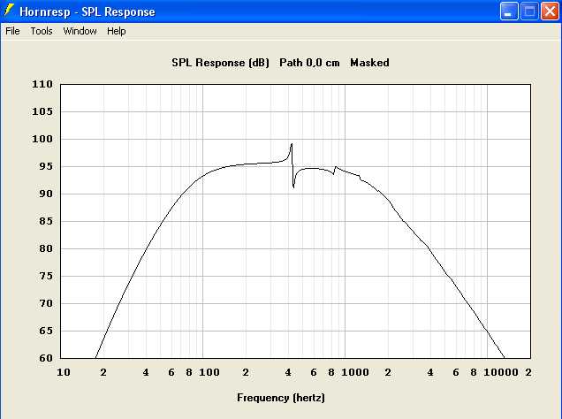
Task: Click the 110 dB y-axis label
Action: tap(42, 84)
